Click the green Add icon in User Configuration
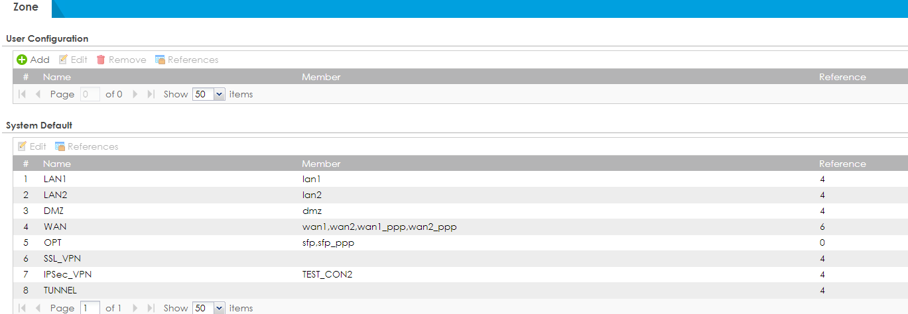 [22, 60]
